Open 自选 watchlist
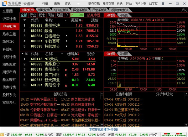 [x=120, y=4]
